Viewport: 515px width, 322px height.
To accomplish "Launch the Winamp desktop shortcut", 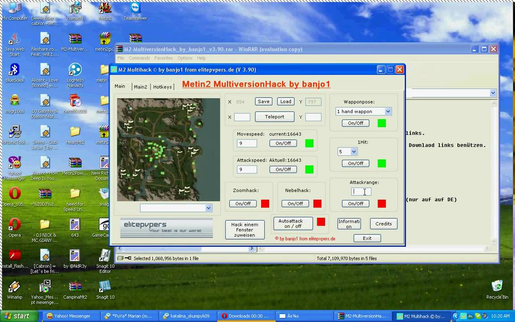I will (x=14, y=290).
